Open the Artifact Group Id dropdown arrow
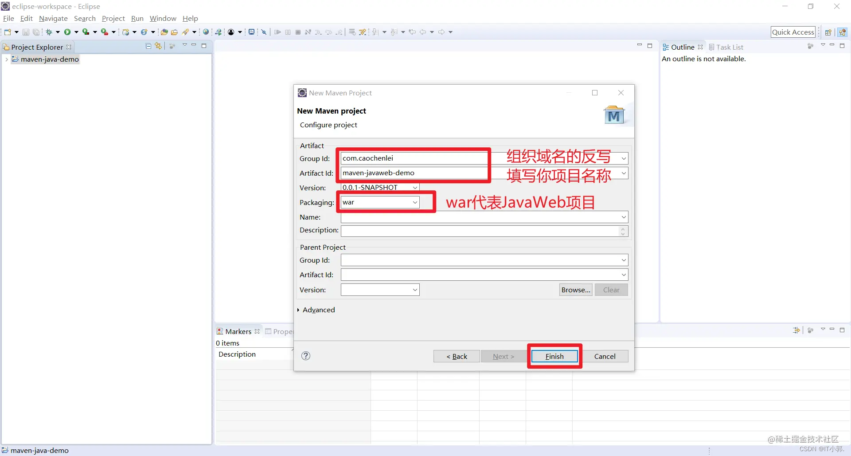851x456 pixels. pyautogui.click(x=624, y=158)
